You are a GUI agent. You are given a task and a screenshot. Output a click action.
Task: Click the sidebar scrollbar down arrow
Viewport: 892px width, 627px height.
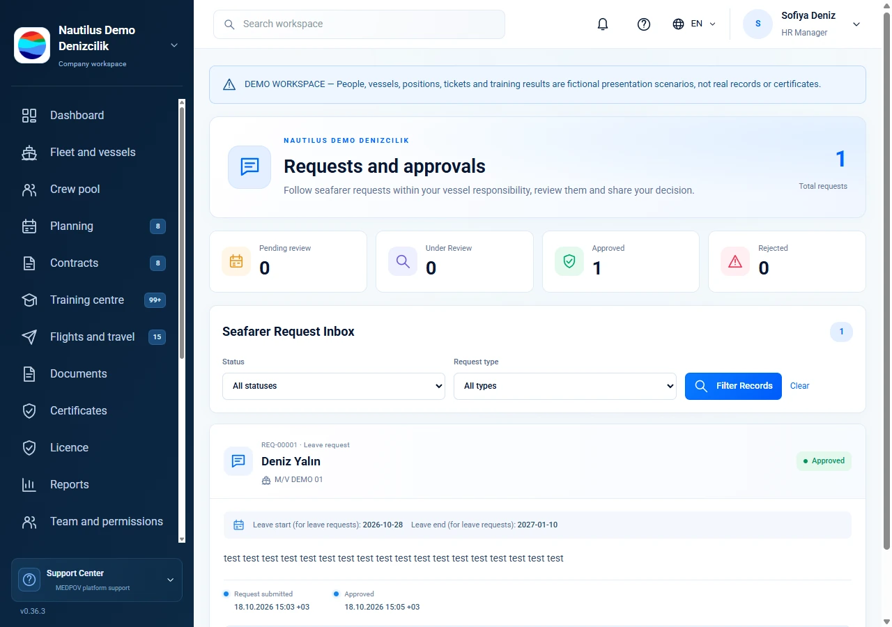click(x=182, y=539)
